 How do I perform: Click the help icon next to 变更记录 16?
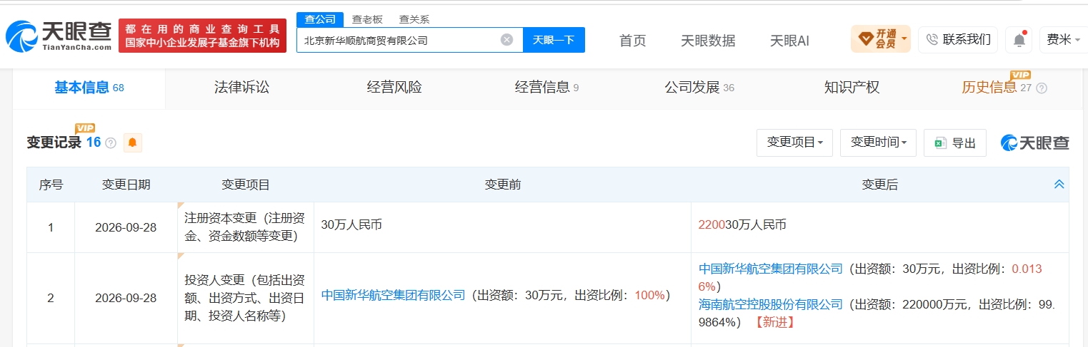coord(111,143)
